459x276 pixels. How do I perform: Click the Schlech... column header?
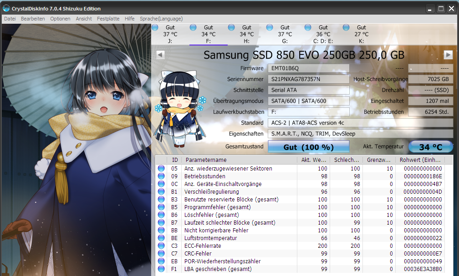346,160
